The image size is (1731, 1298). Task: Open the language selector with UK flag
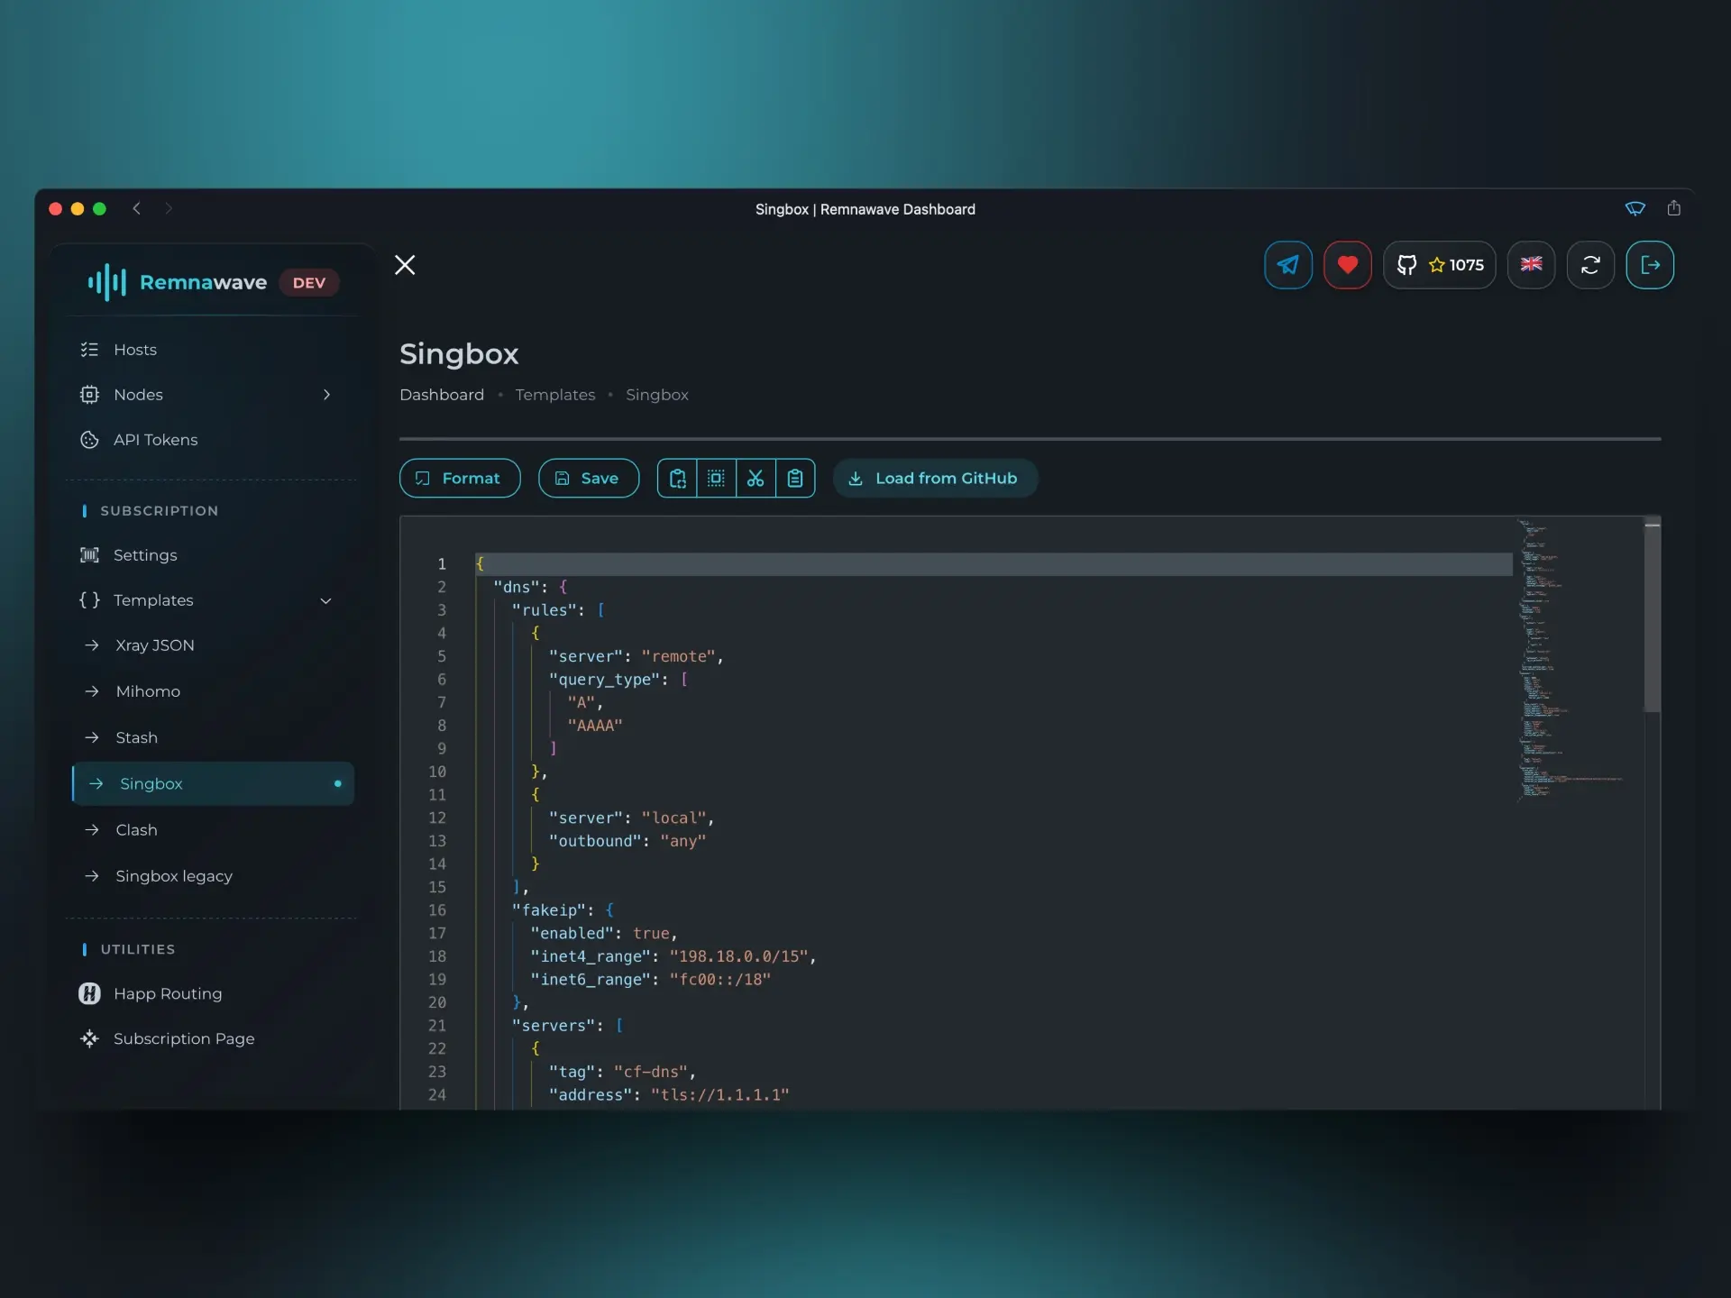(x=1531, y=265)
